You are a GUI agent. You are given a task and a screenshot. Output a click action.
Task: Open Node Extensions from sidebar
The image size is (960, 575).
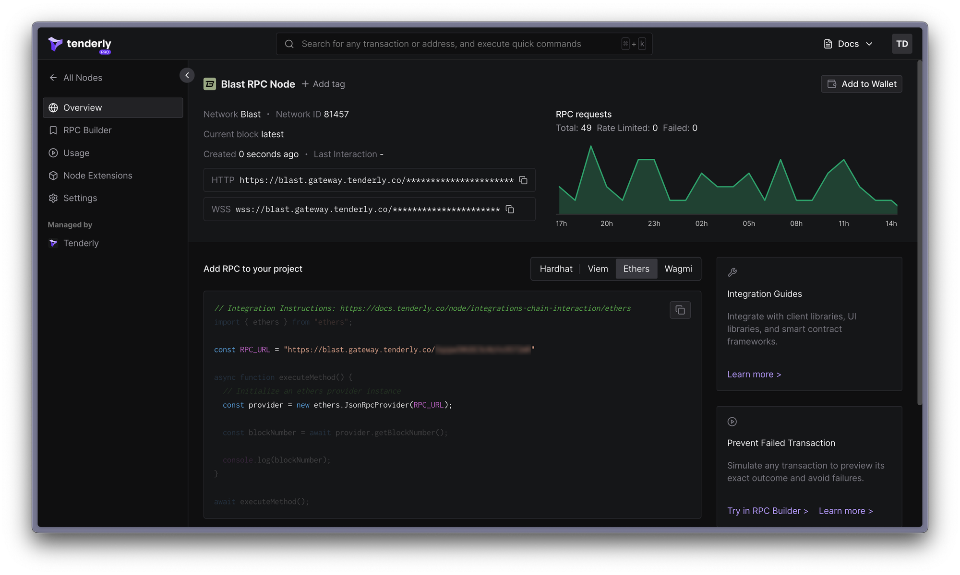click(97, 176)
